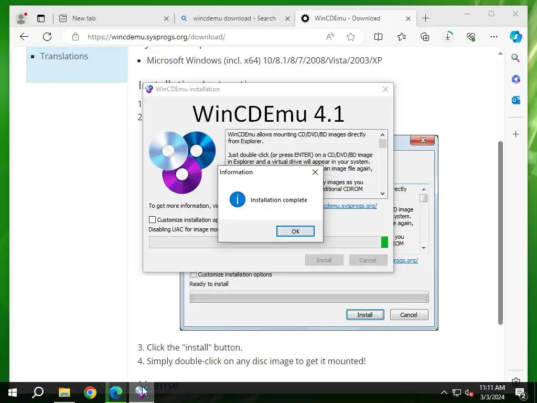Open the Translations sidebar link
Image resolution: width=537 pixels, height=403 pixels.
[x=64, y=56]
